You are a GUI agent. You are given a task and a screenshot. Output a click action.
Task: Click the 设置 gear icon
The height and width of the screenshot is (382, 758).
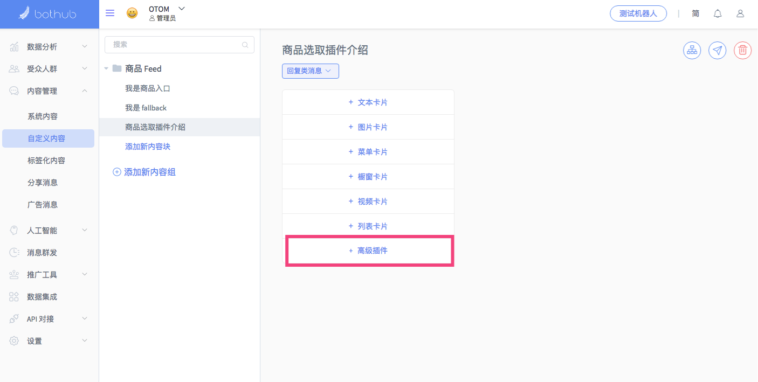[15, 341]
